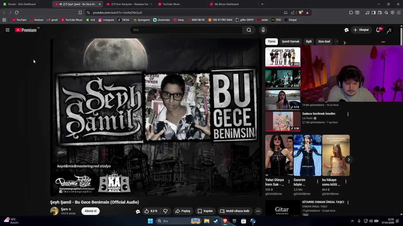Screen dimensions: 403x226
Task: Open options for GİTARRE OSMAN ÜNSAL TAŞCI video
Action: click(x=348, y=202)
